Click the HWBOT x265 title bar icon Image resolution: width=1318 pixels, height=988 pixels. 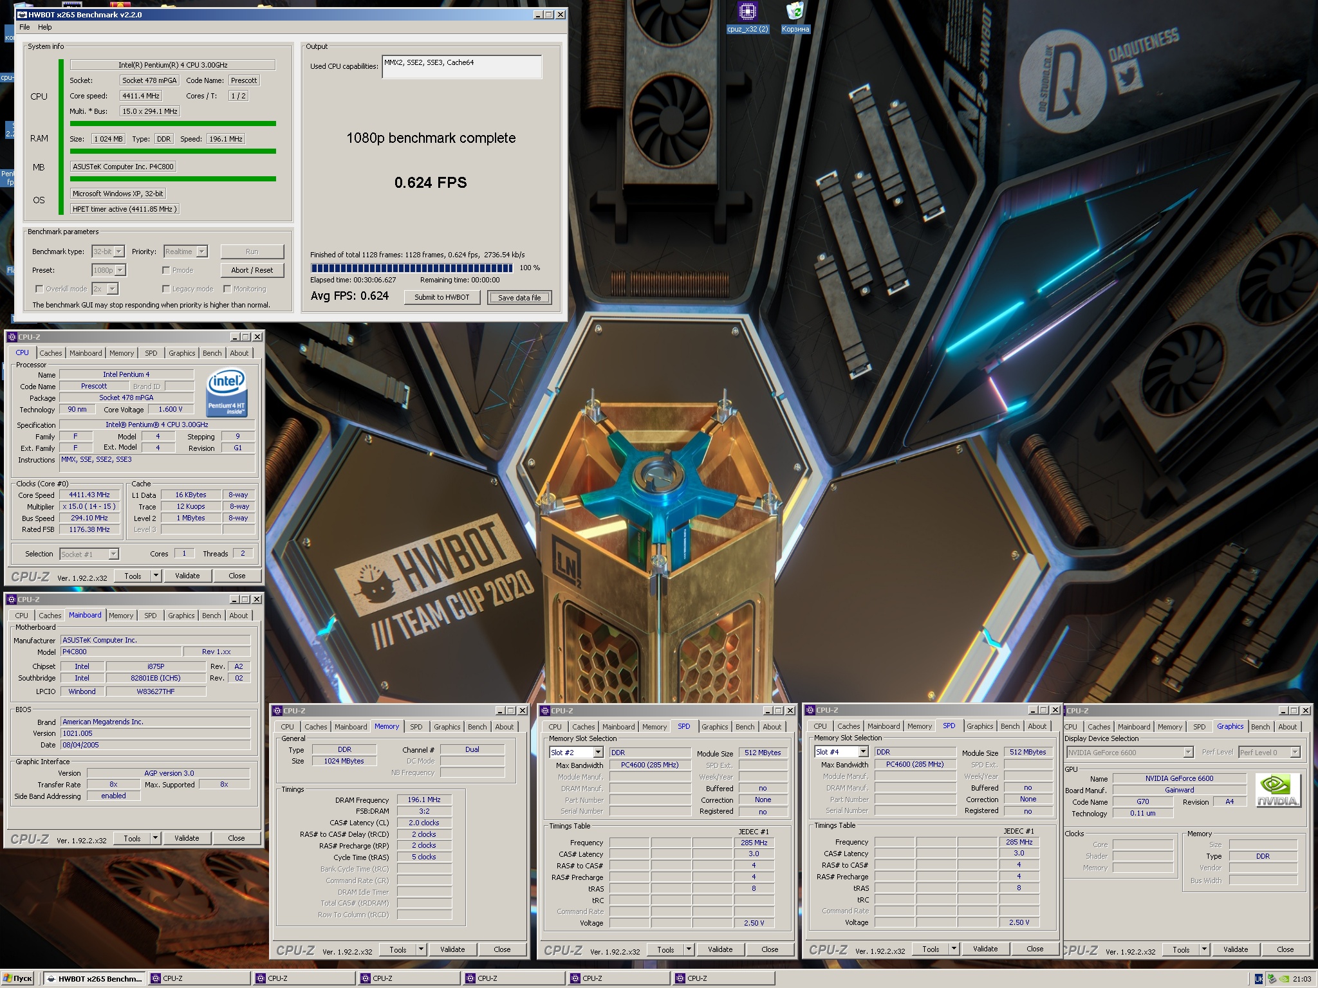coord(22,14)
